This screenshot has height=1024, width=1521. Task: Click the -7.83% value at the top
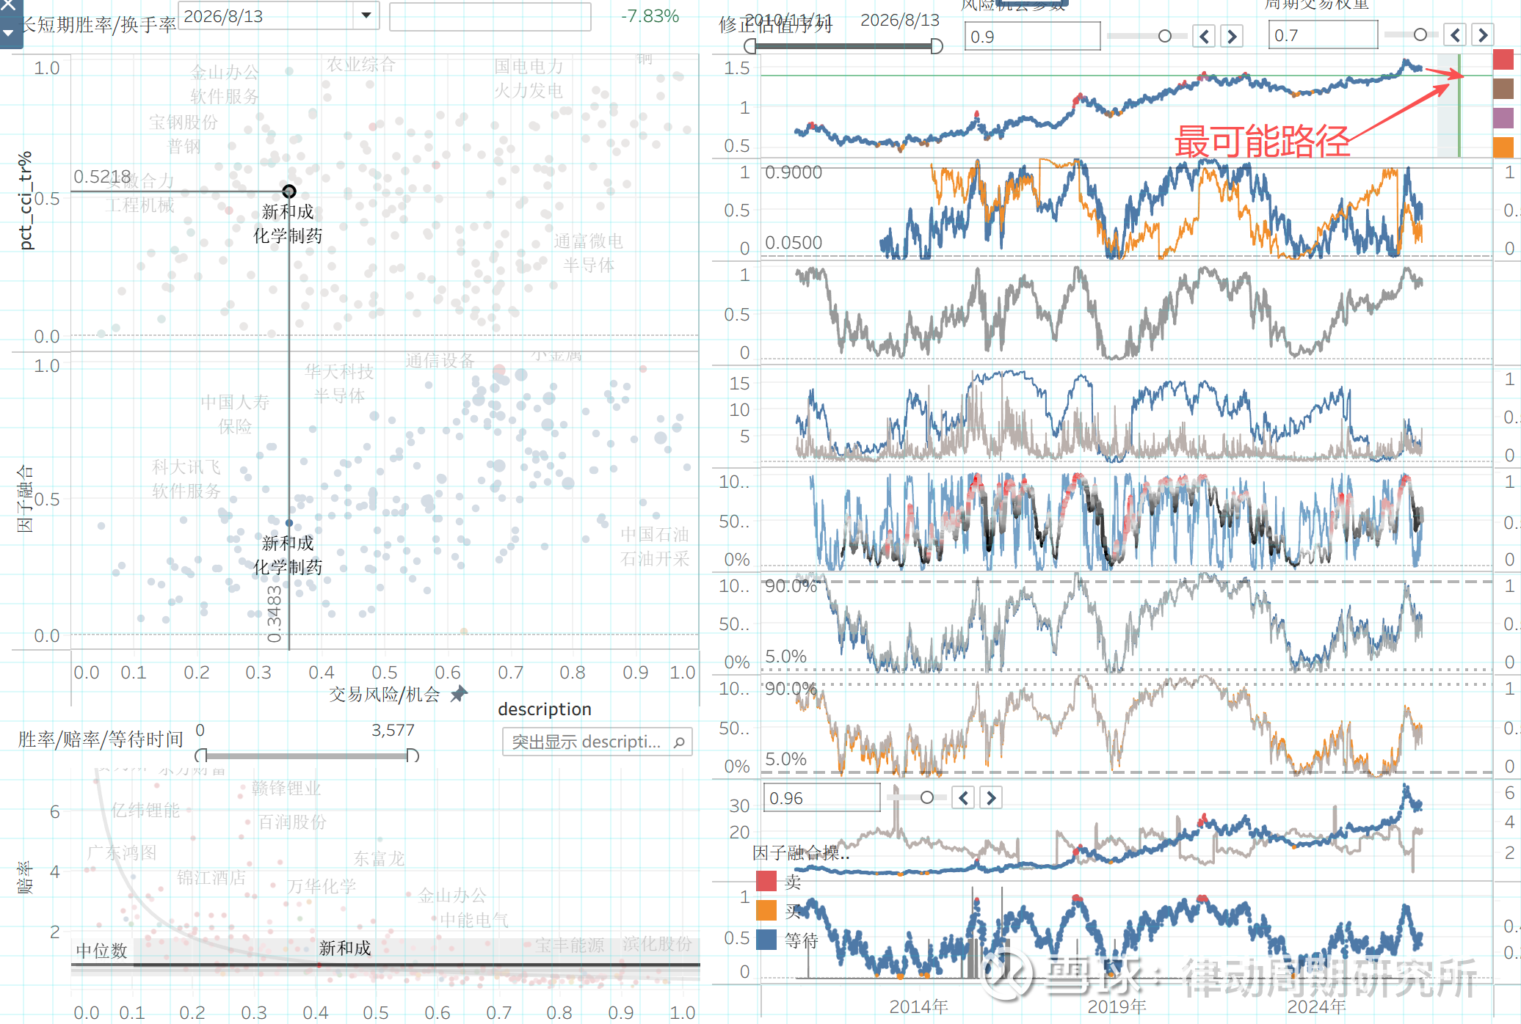650,16
